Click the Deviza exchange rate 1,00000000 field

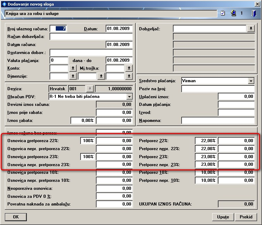tap(114, 89)
